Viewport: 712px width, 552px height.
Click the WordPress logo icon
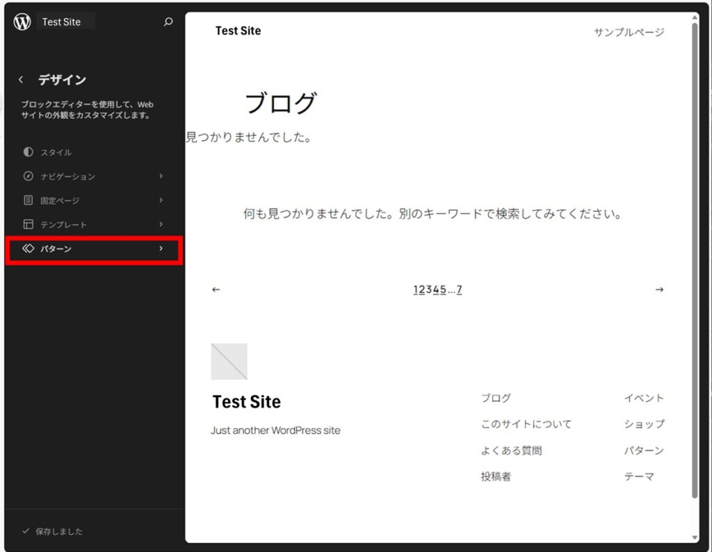[x=22, y=22]
